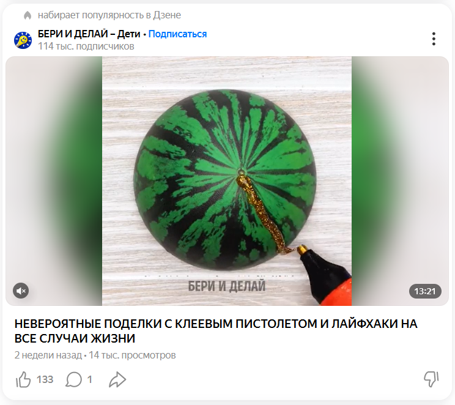This screenshot has height=405, width=455.
Task: Click the thumbs-down dislike icon
Action: [431, 379]
